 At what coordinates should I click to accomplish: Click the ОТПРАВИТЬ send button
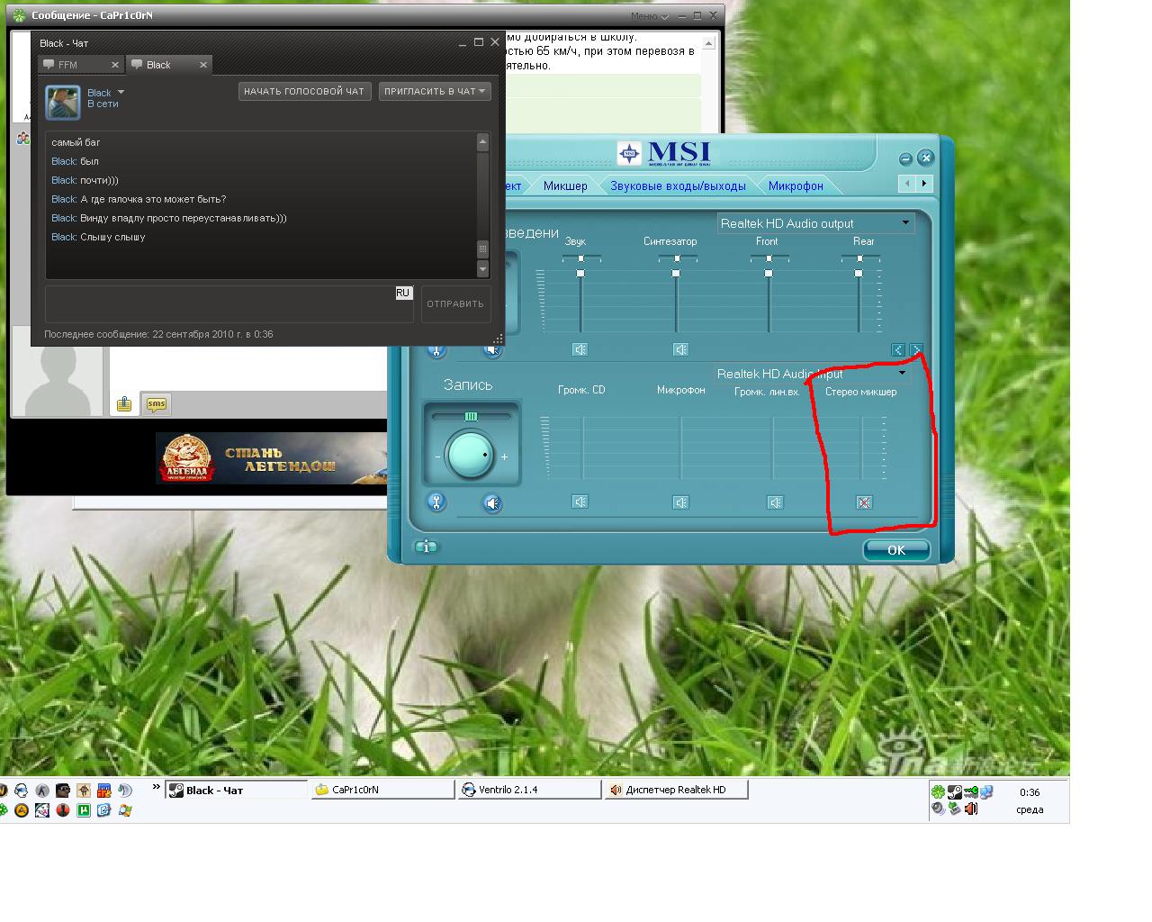pos(455,303)
